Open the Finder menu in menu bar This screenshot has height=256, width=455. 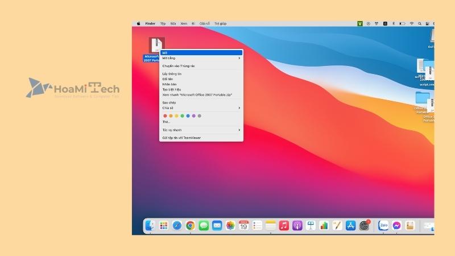[x=150, y=23]
